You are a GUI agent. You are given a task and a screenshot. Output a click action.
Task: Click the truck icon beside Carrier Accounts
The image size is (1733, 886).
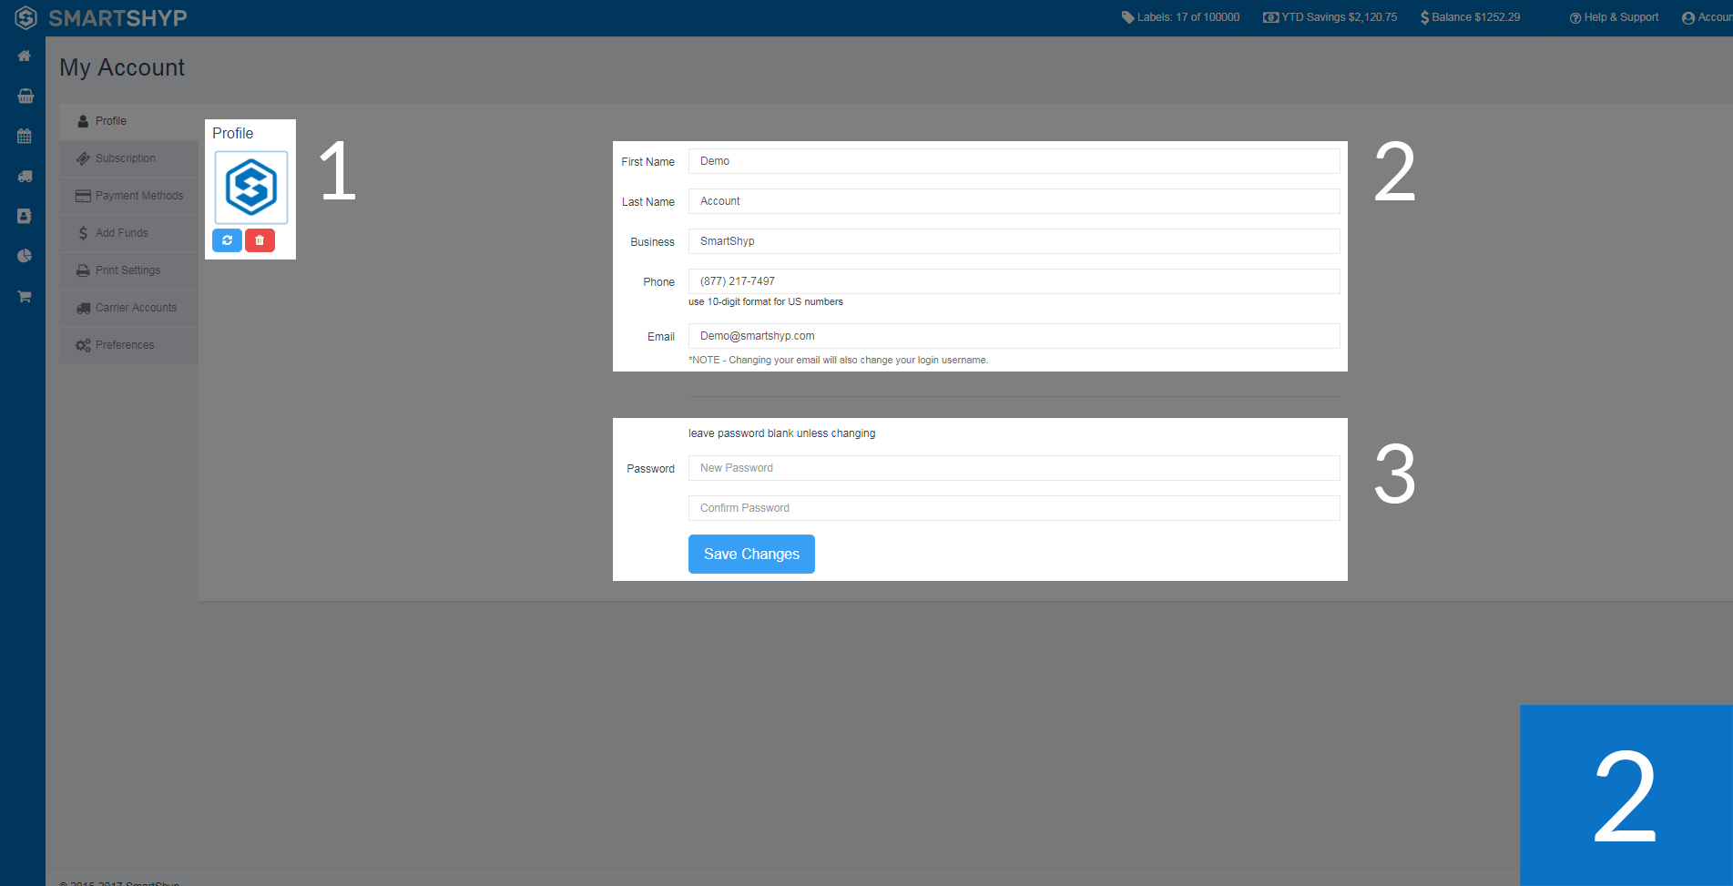pos(83,308)
